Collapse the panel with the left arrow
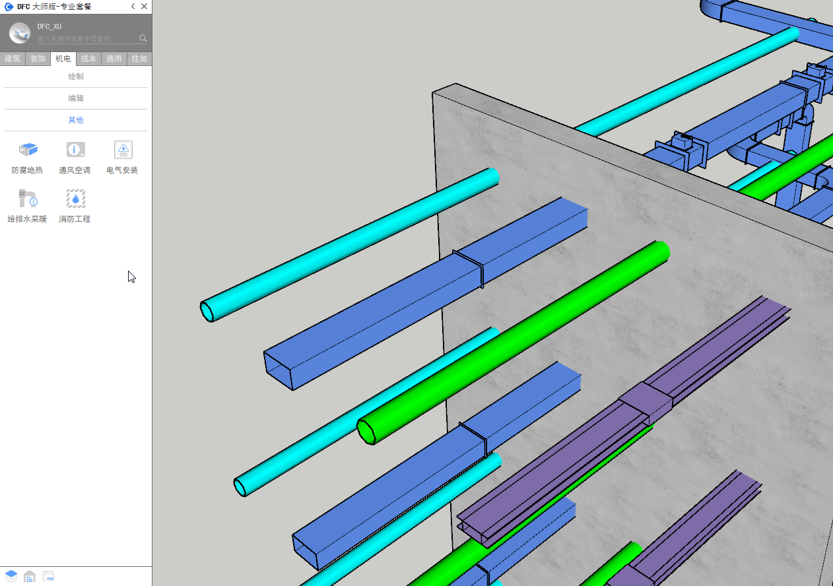 [133, 7]
